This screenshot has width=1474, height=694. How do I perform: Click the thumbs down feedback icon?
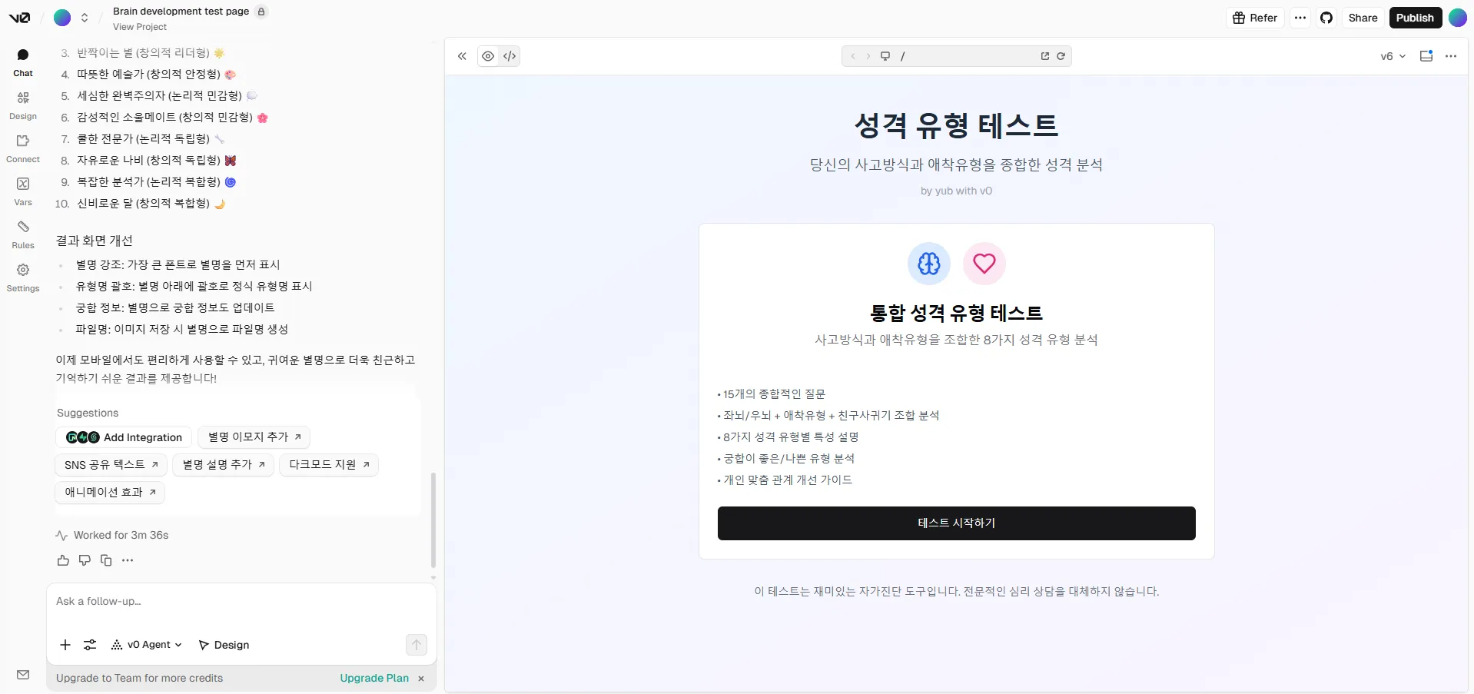click(85, 560)
